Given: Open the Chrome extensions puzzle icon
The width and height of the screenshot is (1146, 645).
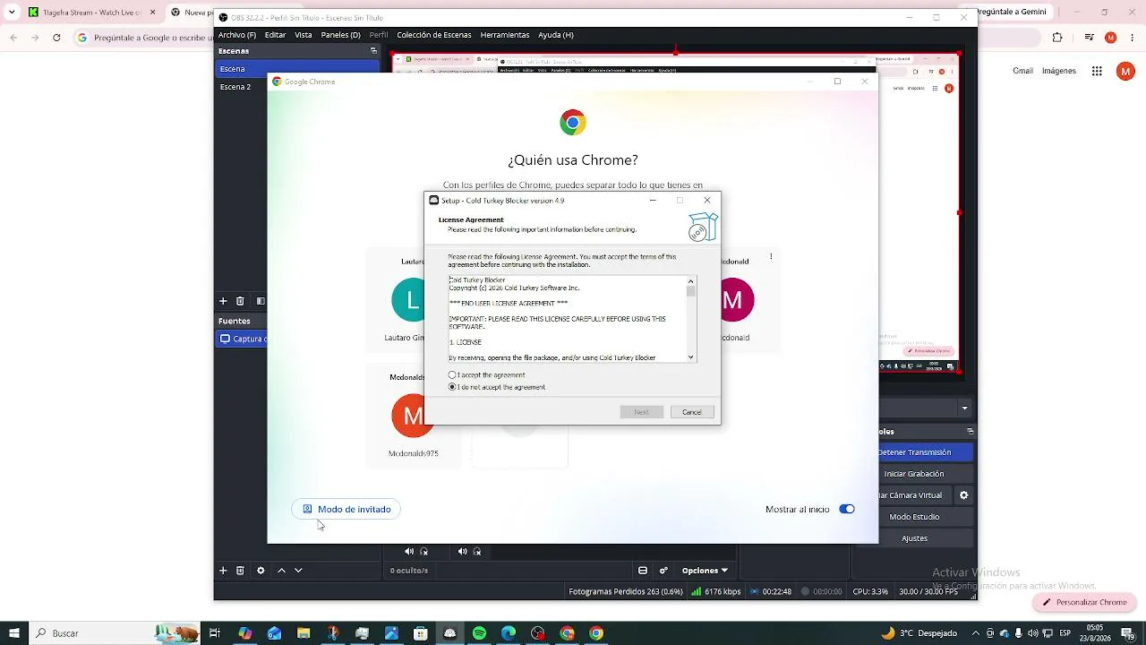Looking at the screenshot, I should 1057,38.
